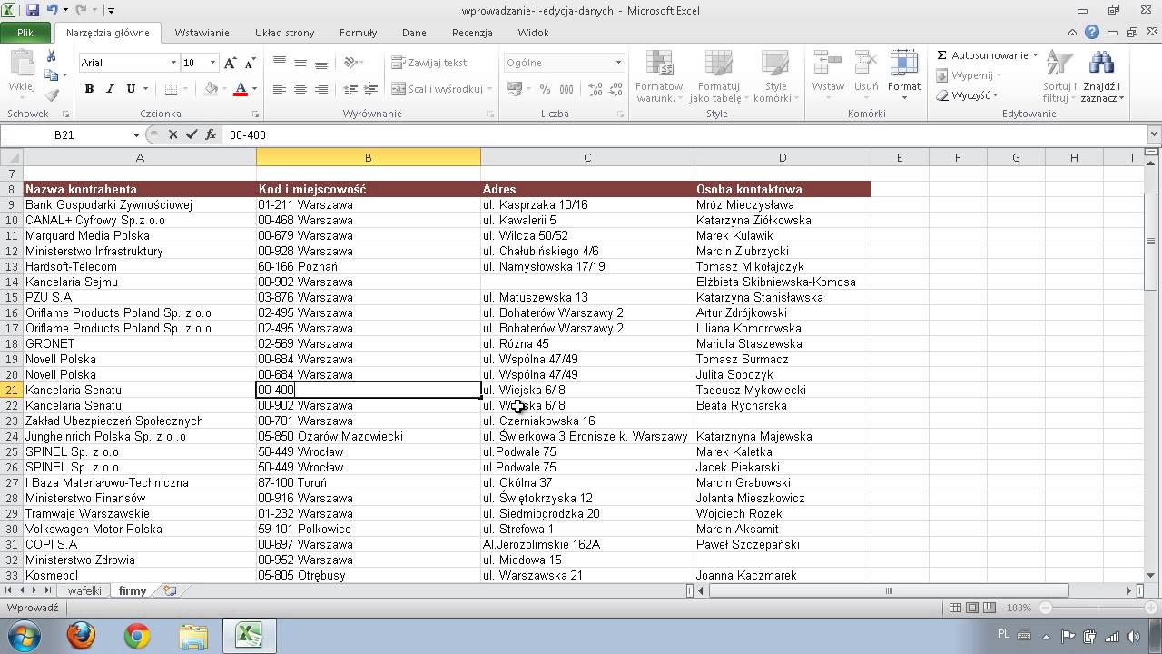Align text right in cell
Screen dimensions: 1162x654
321,89
